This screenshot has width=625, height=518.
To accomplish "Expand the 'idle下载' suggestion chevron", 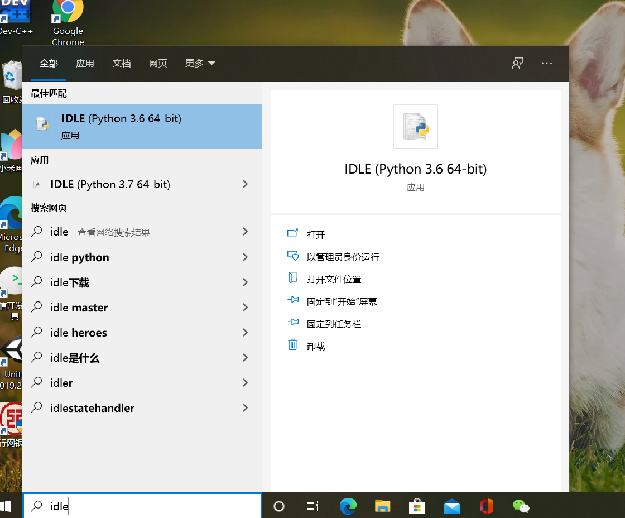I will click(245, 282).
